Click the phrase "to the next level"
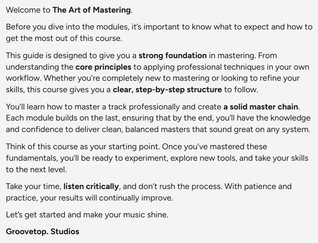This screenshot has height=243, width=318. click(x=36, y=170)
